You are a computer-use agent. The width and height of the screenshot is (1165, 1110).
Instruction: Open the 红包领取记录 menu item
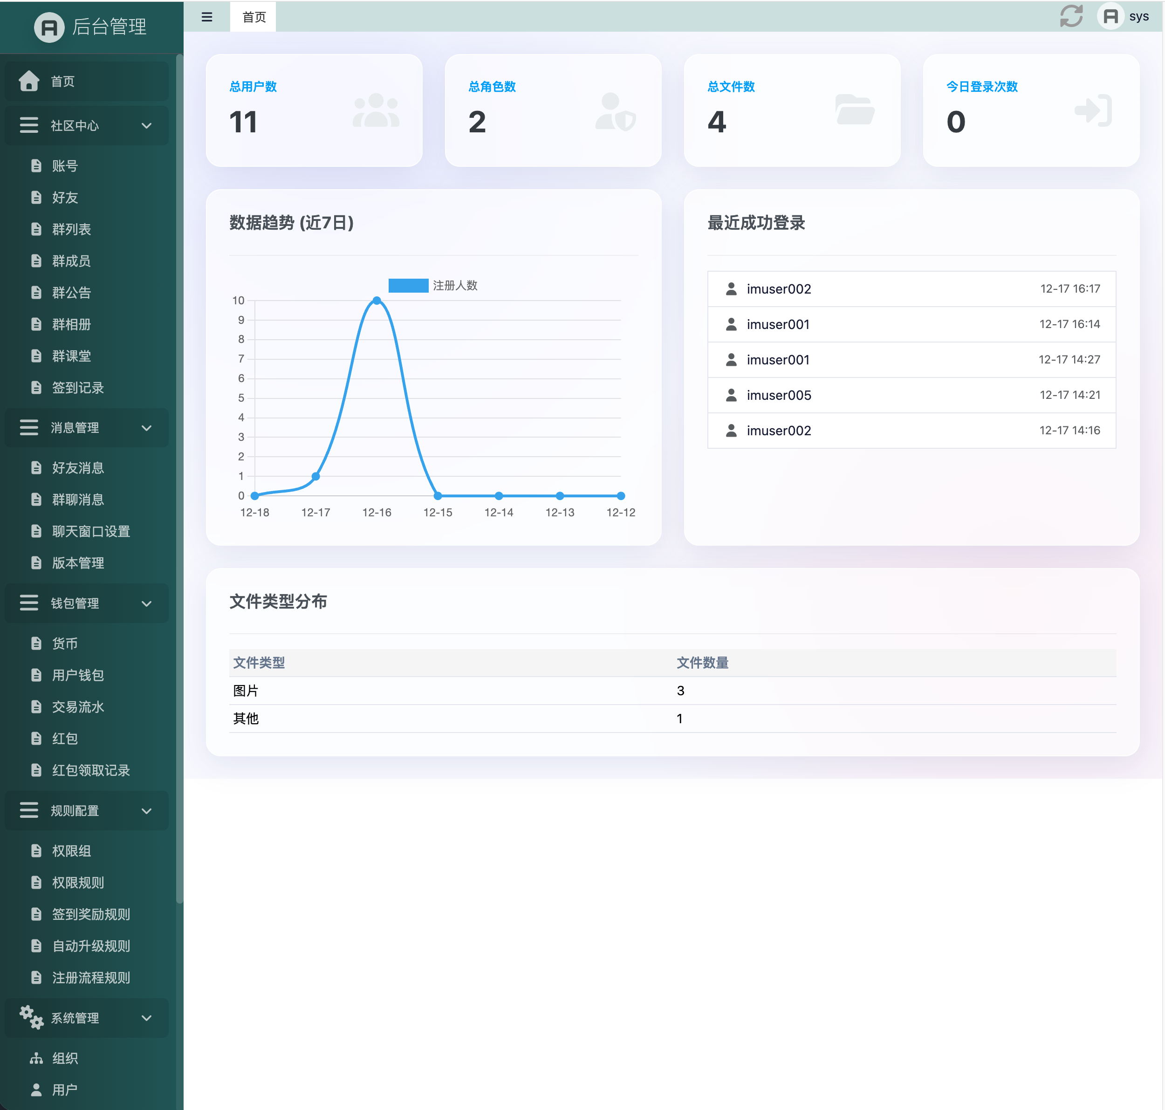tap(90, 770)
